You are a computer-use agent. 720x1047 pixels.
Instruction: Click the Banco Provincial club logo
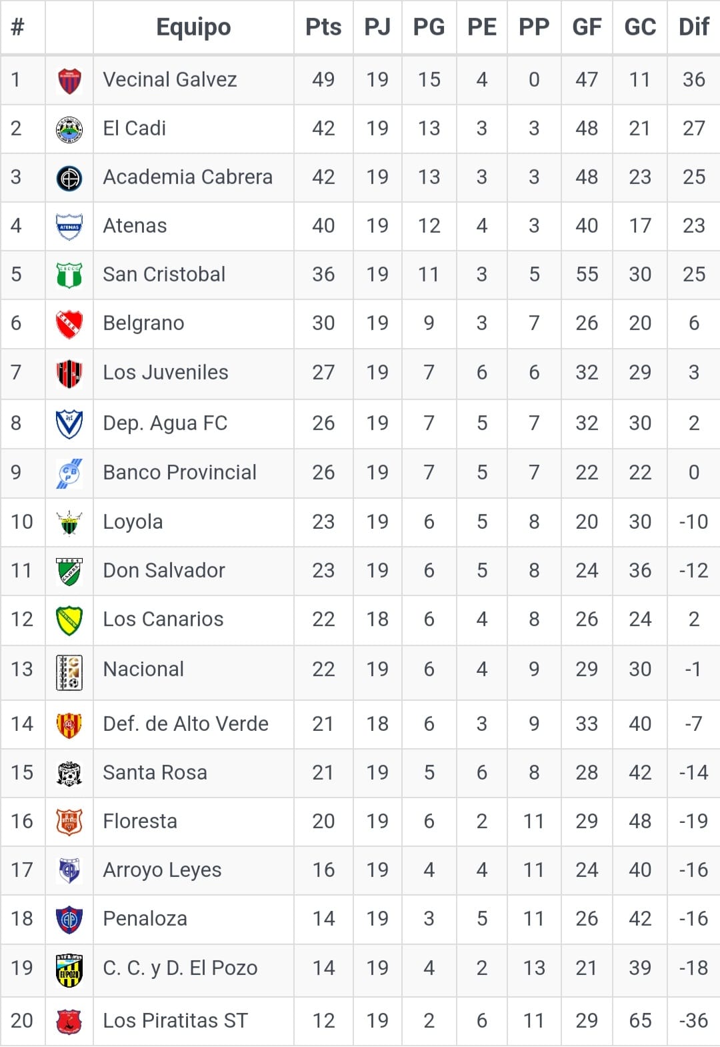(69, 473)
